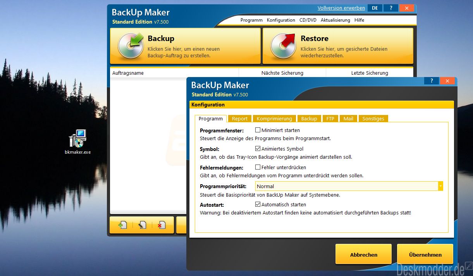Click the DE language button
The height and width of the screenshot is (276, 473).
375,8
